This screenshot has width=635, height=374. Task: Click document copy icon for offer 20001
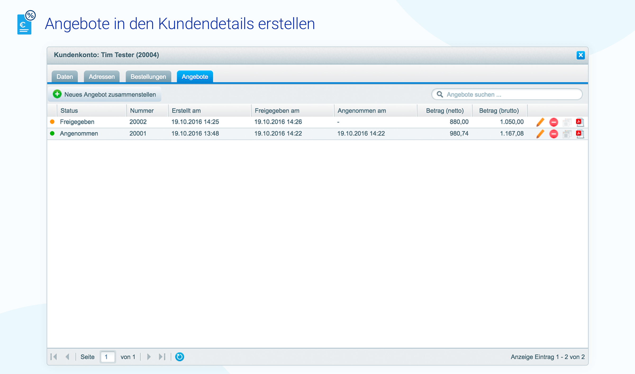click(567, 134)
